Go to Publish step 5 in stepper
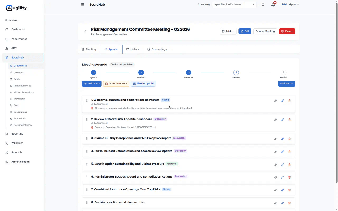Image resolution: width=338 pixels, height=211 pixels. (284, 73)
